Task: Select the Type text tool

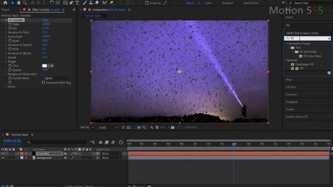Action: tap(77, 3)
